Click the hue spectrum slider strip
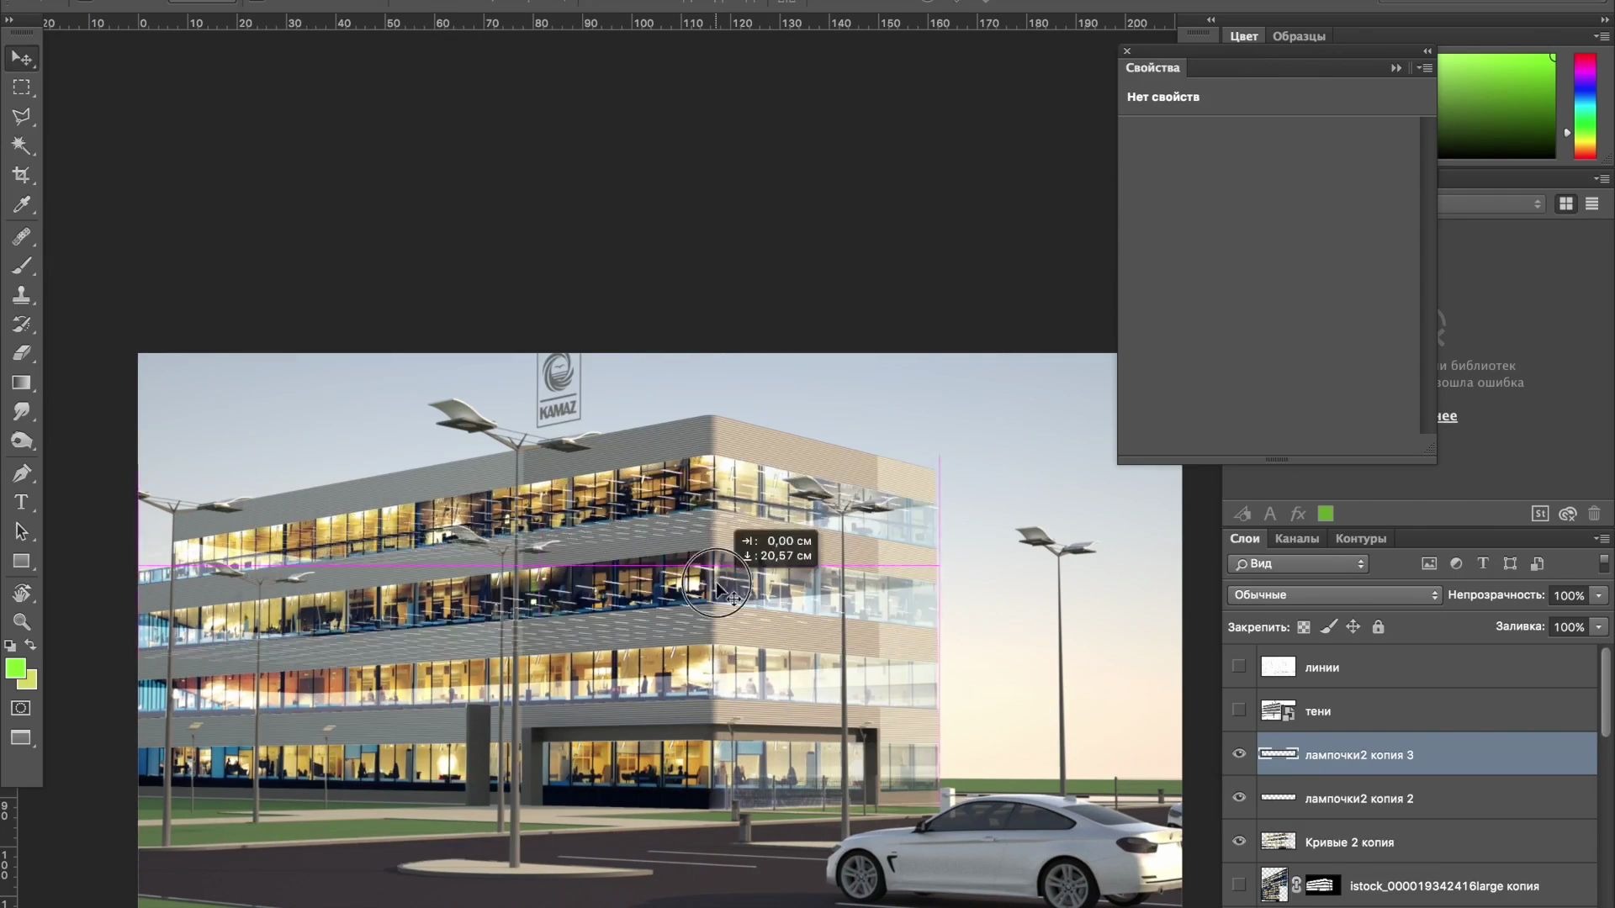This screenshot has width=1615, height=908. coord(1585,105)
